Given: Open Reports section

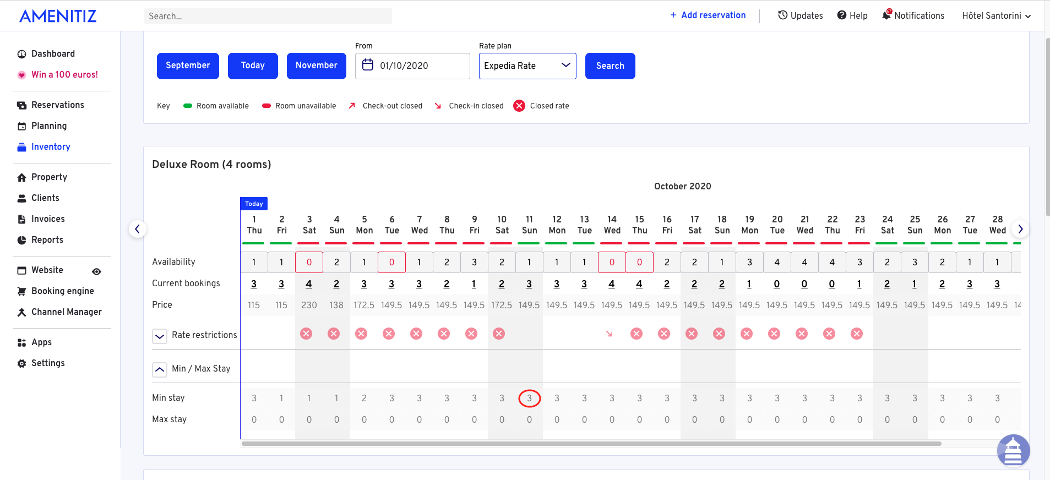Looking at the screenshot, I should [x=47, y=239].
